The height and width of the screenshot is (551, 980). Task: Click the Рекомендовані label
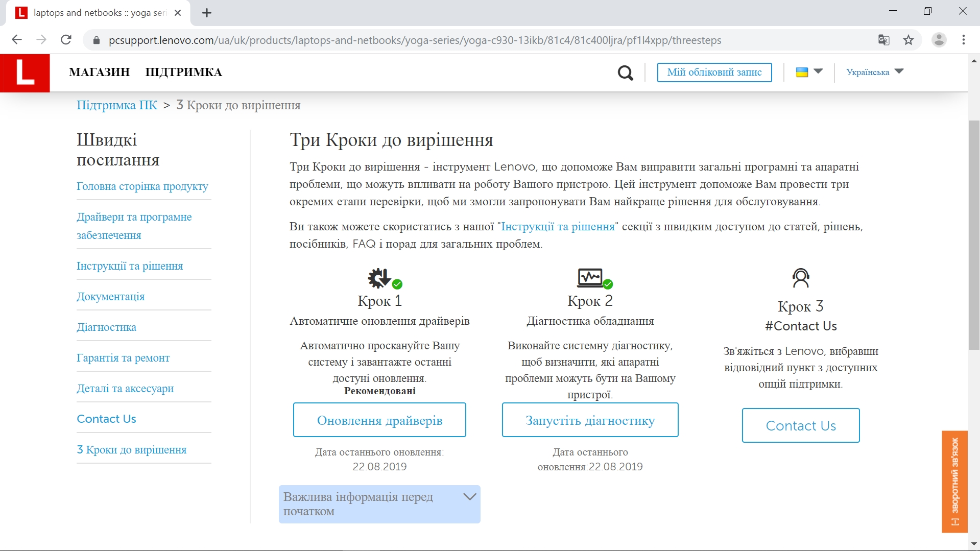[x=380, y=391]
